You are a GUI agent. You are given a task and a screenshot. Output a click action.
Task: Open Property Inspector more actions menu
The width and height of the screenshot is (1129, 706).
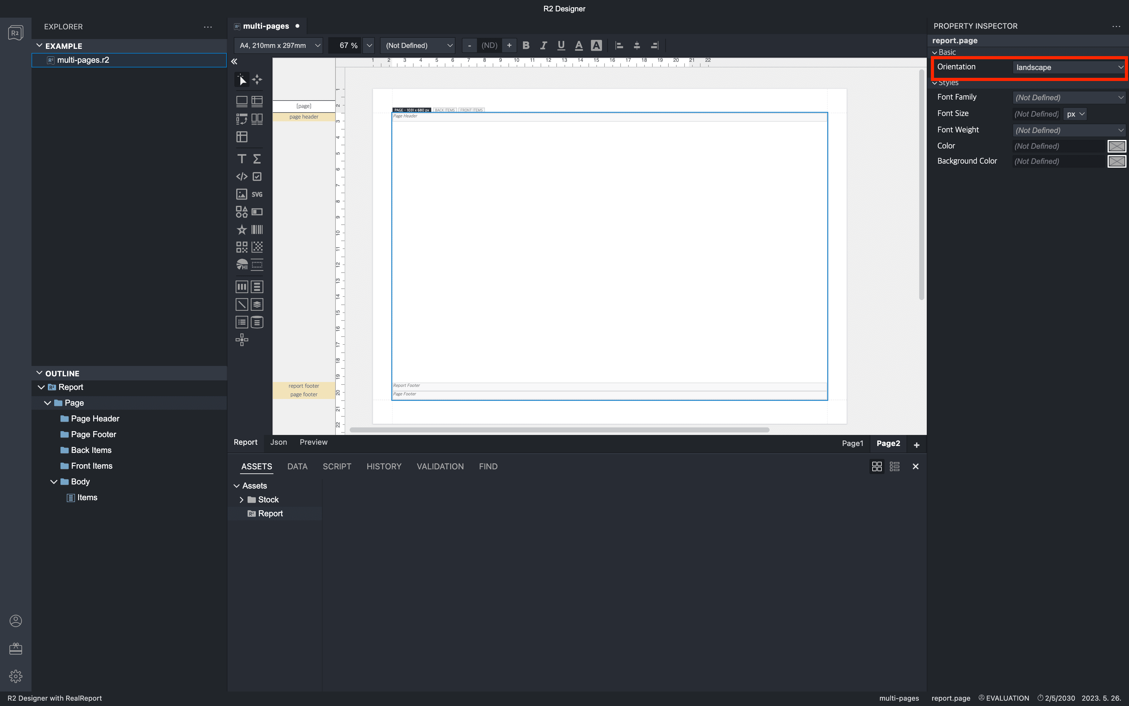click(1116, 26)
